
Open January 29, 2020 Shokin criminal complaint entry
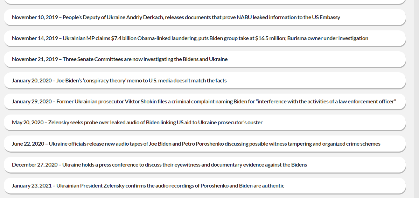click(205, 102)
